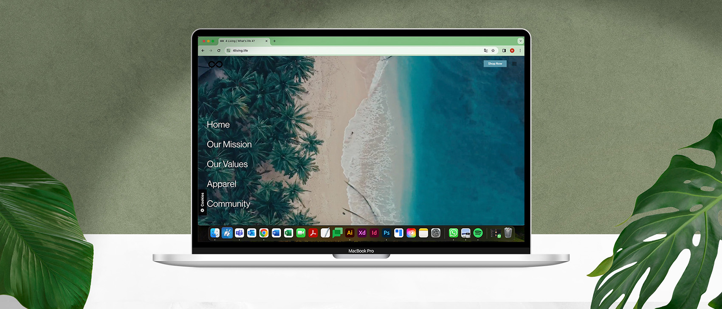The height and width of the screenshot is (309, 722).
Task: Go to Our Mission in site menu
Action: 229,145
